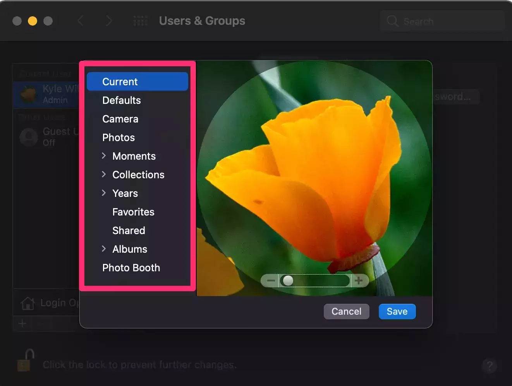The height and width of the screenshot is (386, 512).
Task: Go back with the left arrow
Action: point(81,21)
